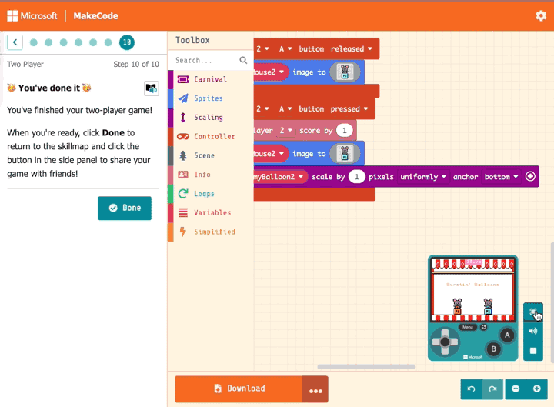Click simulator Menu button
The image size is (554, 407).
click(468, 327)
